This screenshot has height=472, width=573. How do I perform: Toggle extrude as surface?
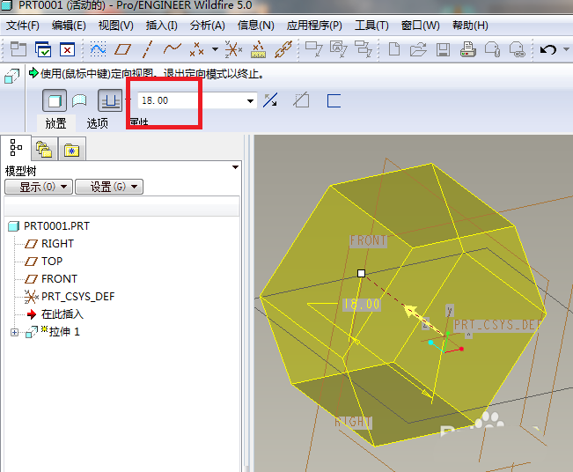coord(79,100)
